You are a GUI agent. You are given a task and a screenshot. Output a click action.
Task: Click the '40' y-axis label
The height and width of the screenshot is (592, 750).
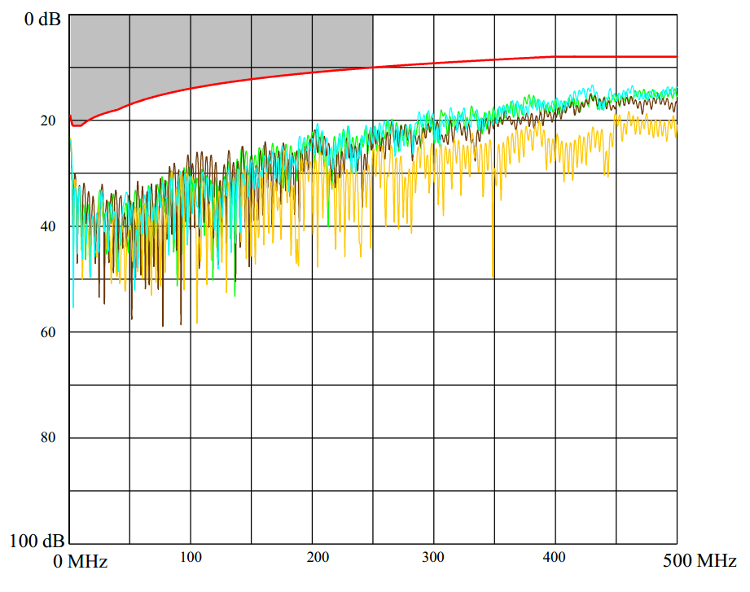(x=48, y=226)
